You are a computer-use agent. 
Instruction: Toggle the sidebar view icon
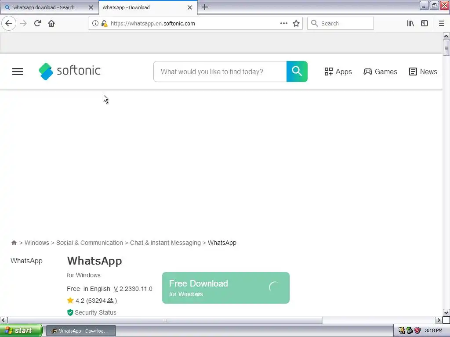pos(425,23)
